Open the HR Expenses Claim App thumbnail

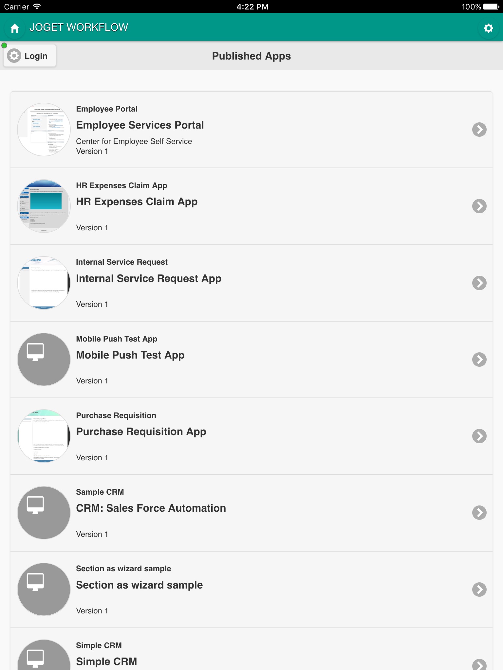point(44,206)
